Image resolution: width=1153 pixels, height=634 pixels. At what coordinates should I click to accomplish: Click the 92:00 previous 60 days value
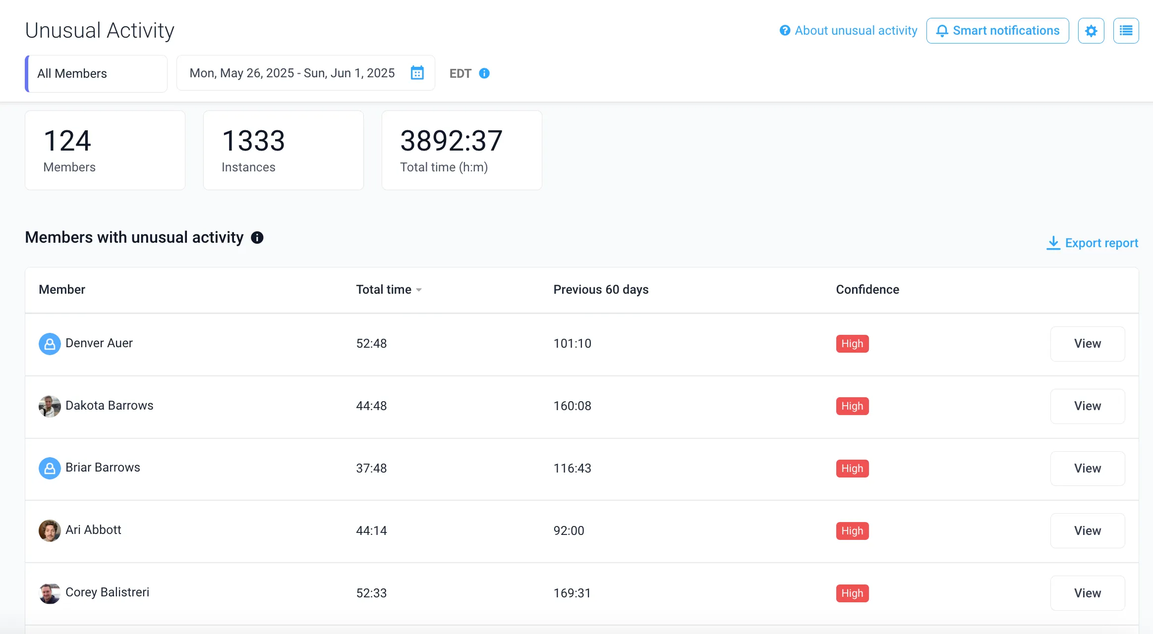(569, 531)
